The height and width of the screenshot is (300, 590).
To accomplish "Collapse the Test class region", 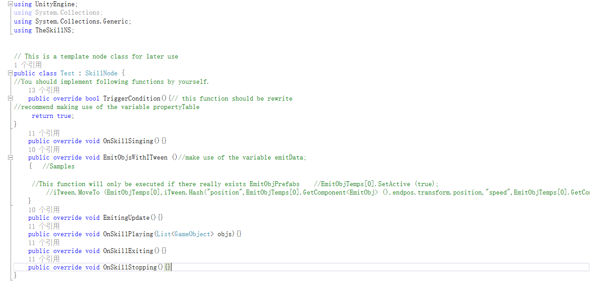I will tap(11, 73).
